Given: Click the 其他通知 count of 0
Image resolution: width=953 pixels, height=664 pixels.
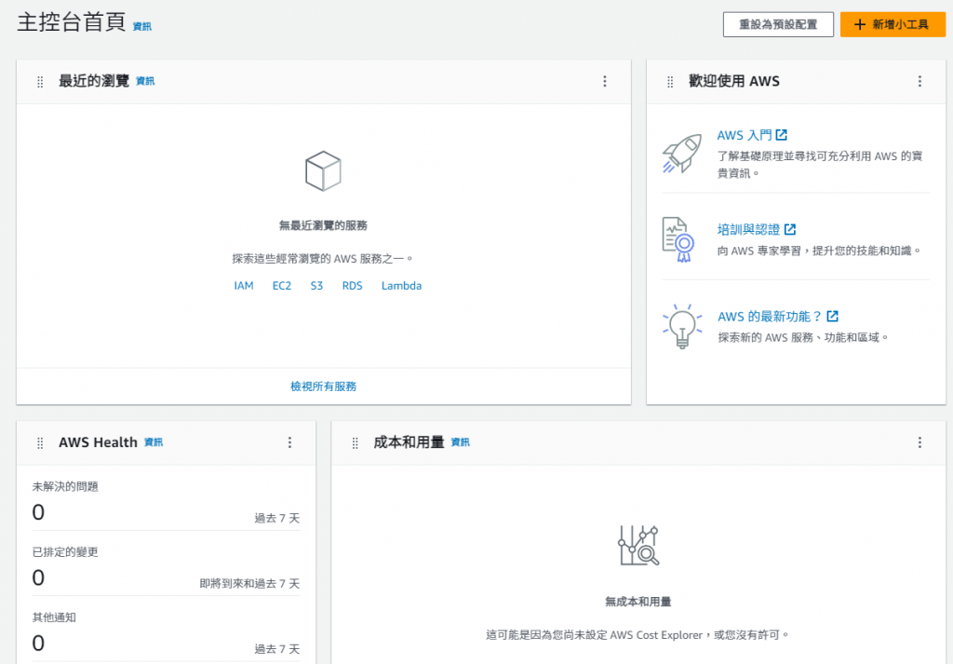Looking at the screenshot, I should 38,643.
